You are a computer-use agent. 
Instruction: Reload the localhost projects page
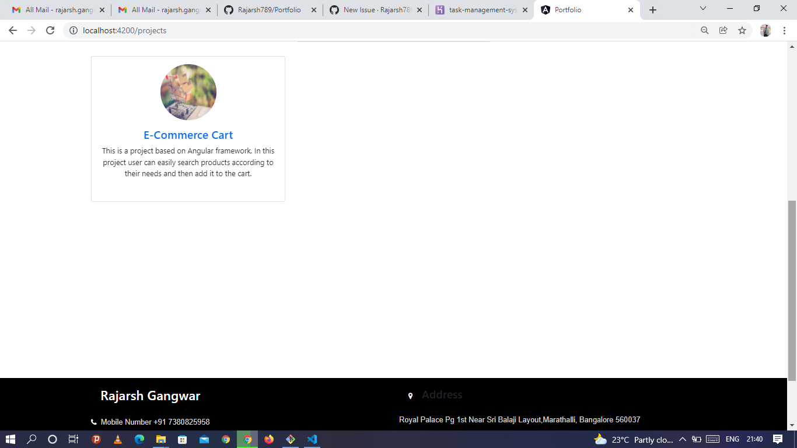pos(50,30)
